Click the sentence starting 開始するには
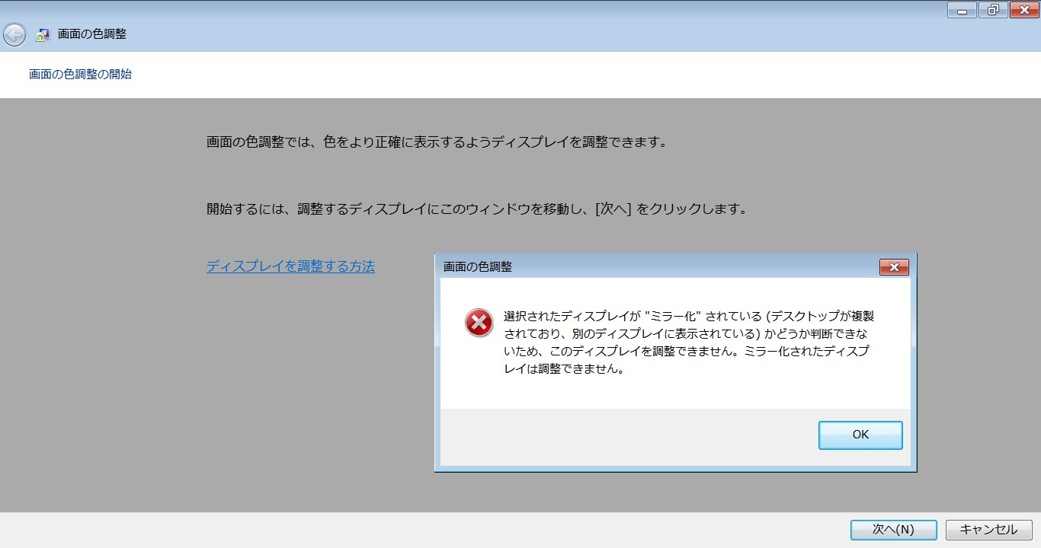The height and width of the screenshot is (548, 1041). pyautogui.click(x=477, y=209)
